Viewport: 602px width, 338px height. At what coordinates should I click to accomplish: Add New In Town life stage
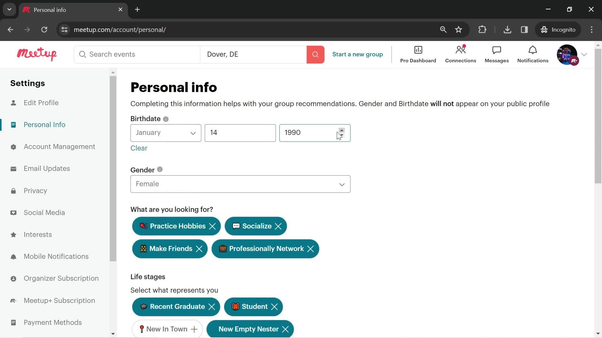pyautogui.click(x=167, y=329)
